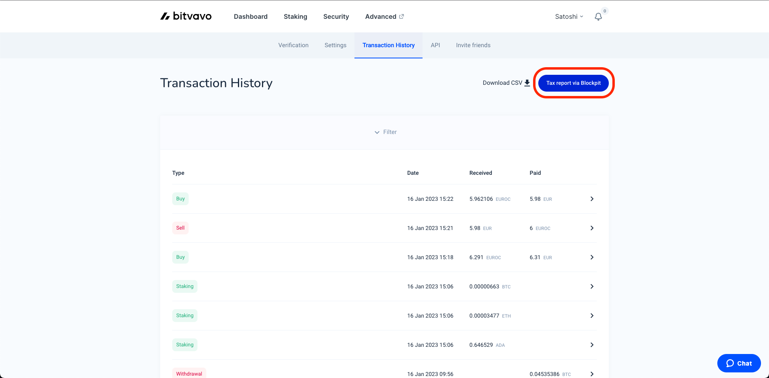Click received amount 0.00000663 BTC
Image resolution: width=769 pixels, height=378 pixels.
pyautogui.click(x=490, y=286)
